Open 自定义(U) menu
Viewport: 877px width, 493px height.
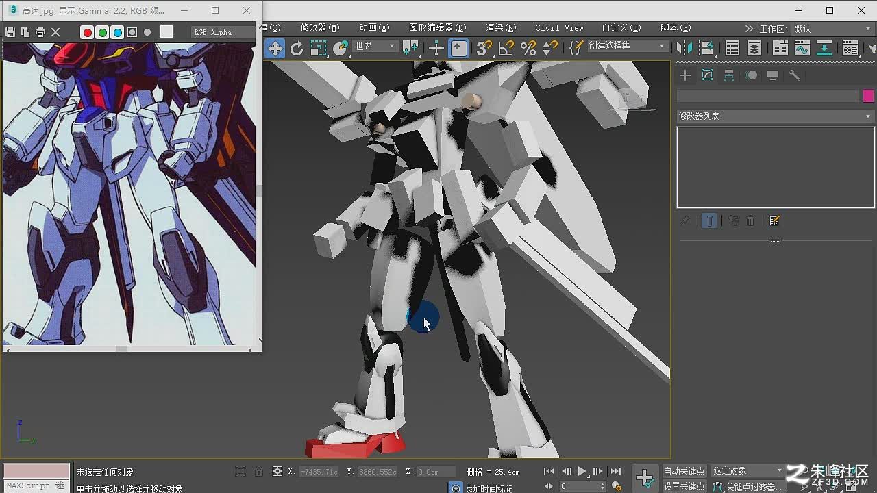[621, 28]
